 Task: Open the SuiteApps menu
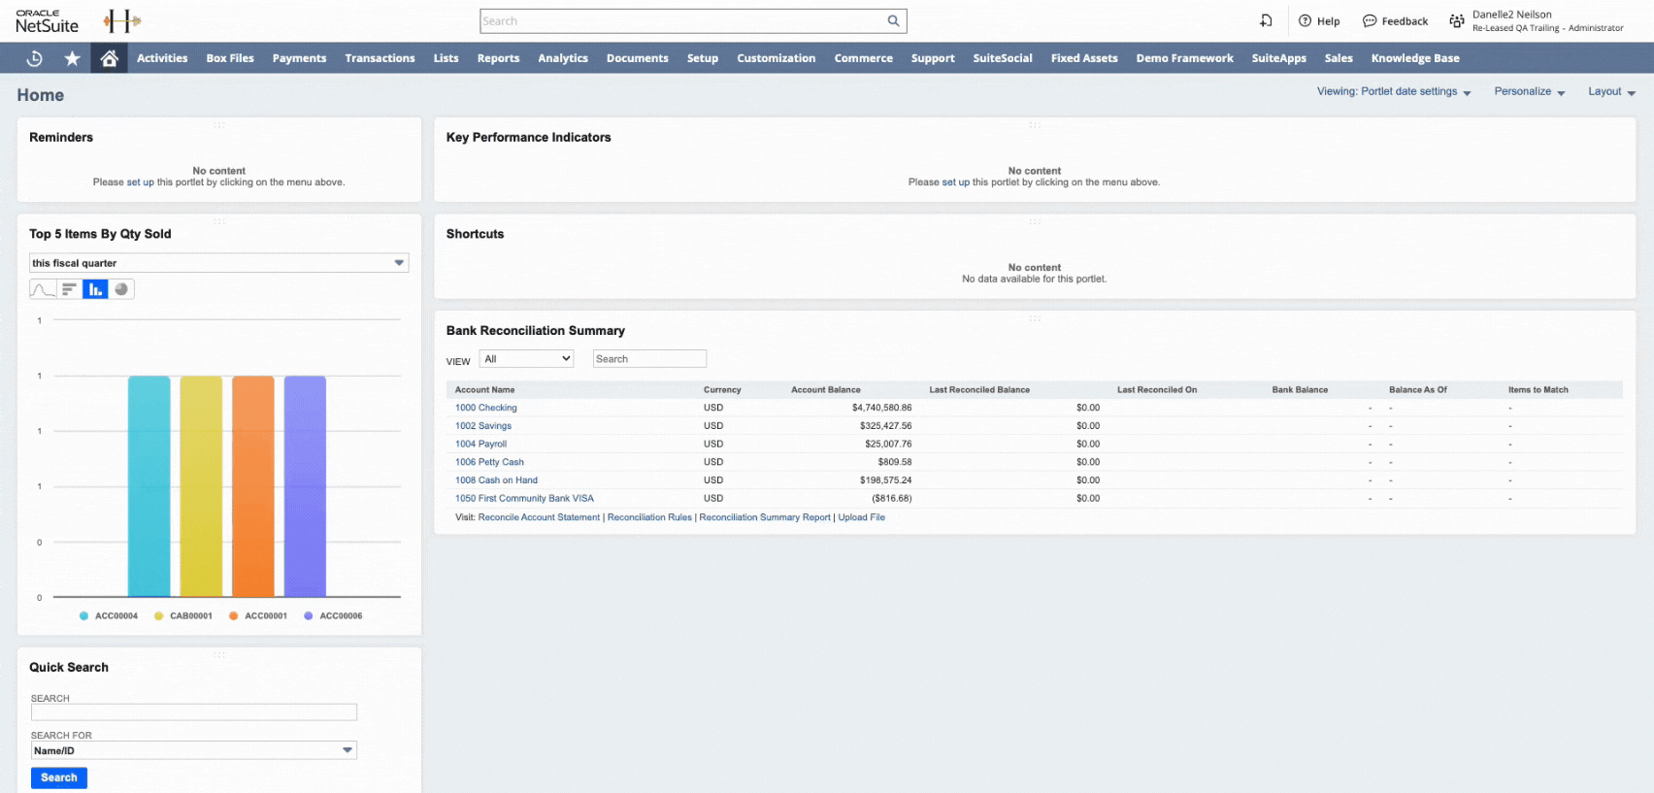[x=1278, y=58]
